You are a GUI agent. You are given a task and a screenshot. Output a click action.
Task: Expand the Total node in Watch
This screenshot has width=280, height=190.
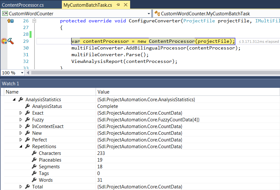[21, 187]
